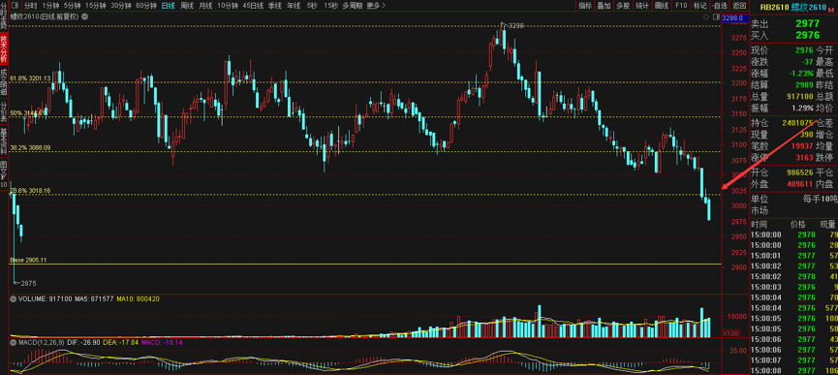Viewport: 838px width, 375px height.
Task: Open the 技术分析 side tab
Action: pos(4,48)
